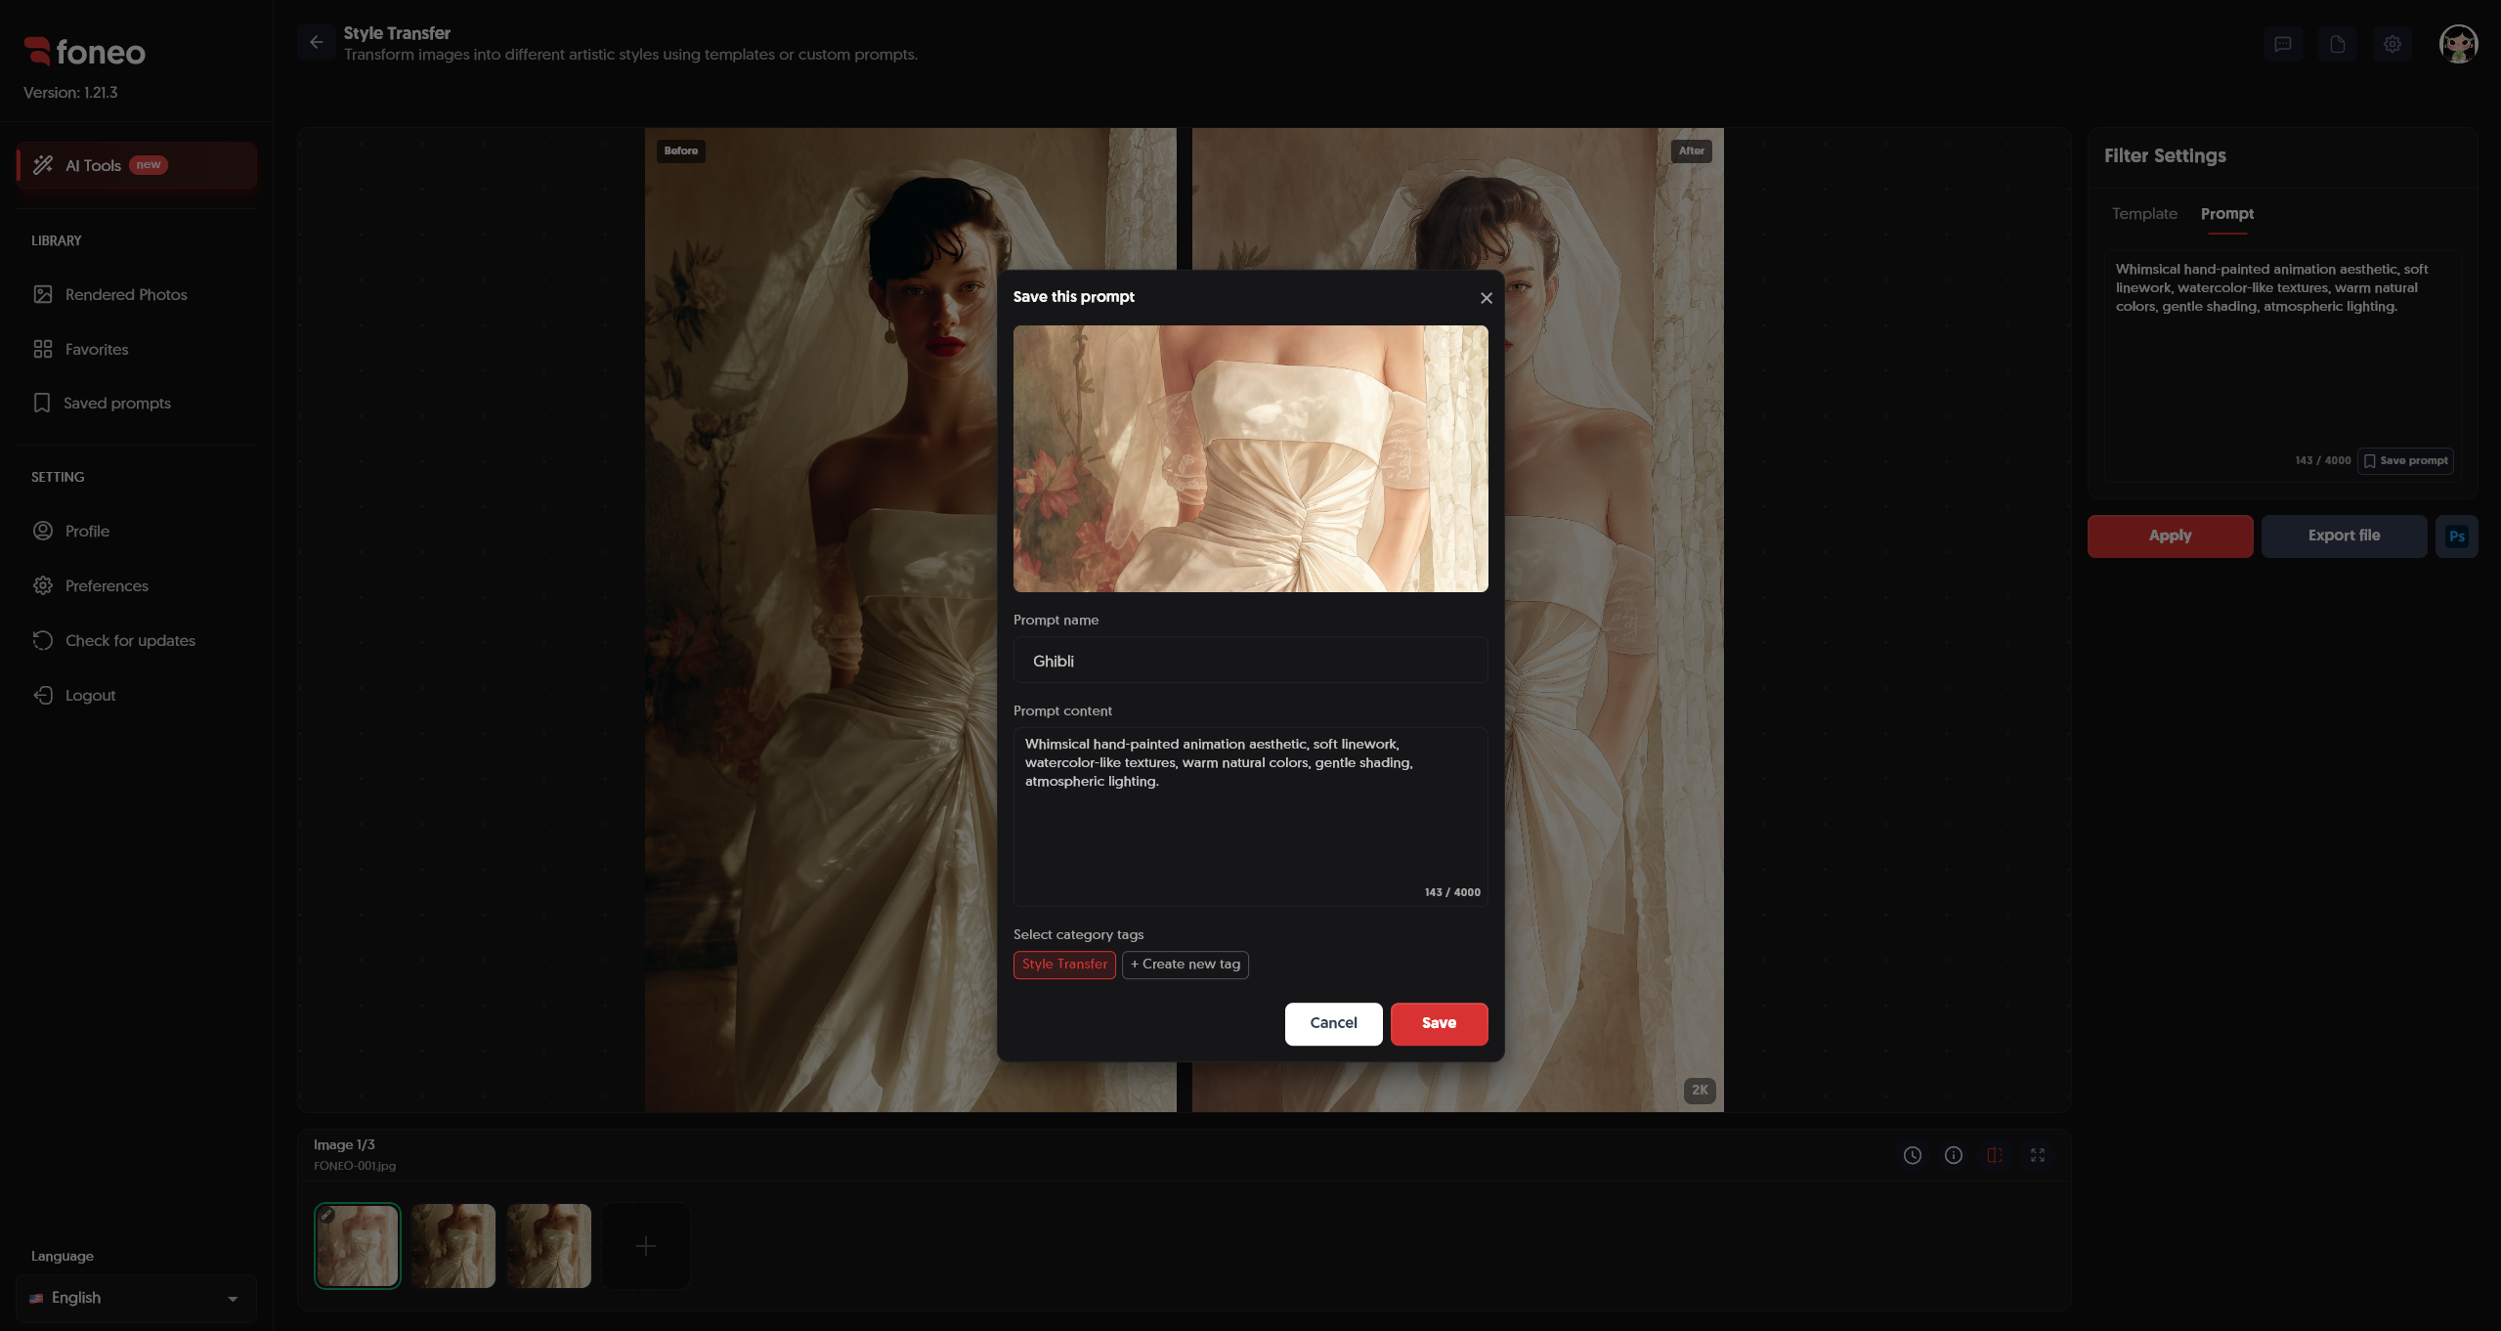Select the first image thumbnail
Image resolution: width=2501 pixels, height=1331 pixels.
click(357, 1246)
